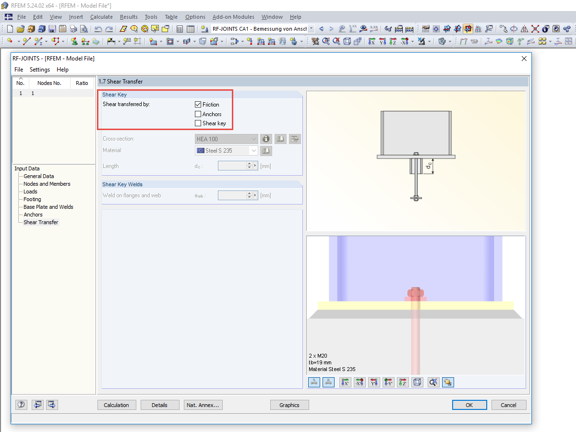Viewport: 576px width, 432px height.
Task: Go to previous case with left arrow
Action: pos(321,29)
